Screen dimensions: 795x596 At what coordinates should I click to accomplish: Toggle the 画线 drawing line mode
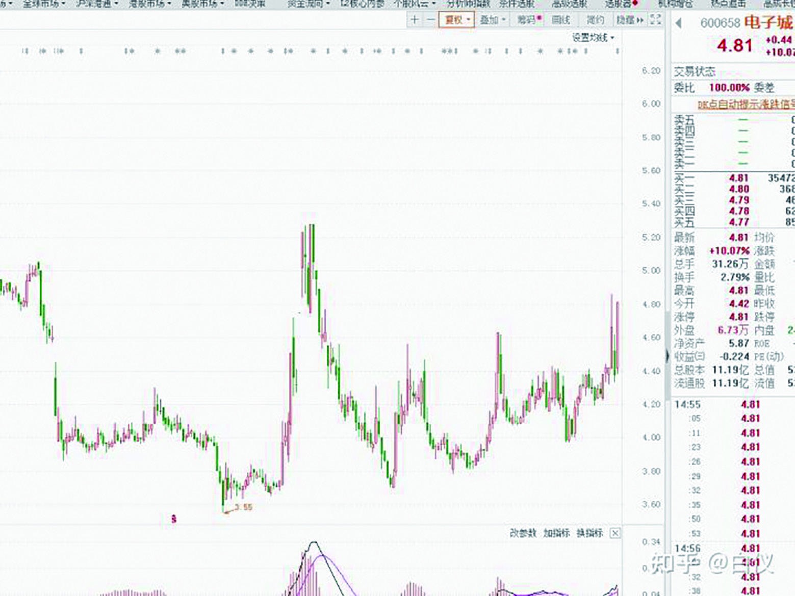click(561, 20)
